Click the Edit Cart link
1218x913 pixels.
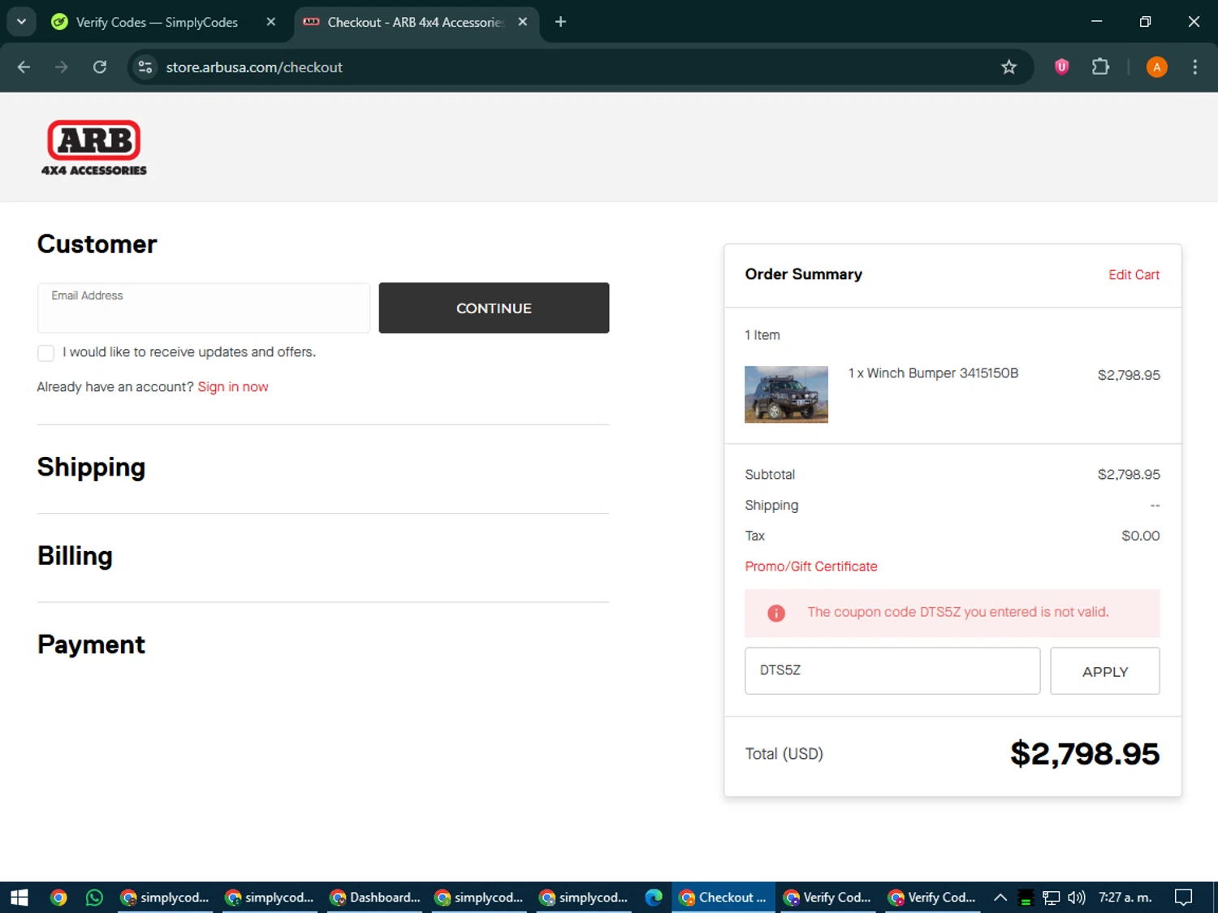tap(1134, 275)
